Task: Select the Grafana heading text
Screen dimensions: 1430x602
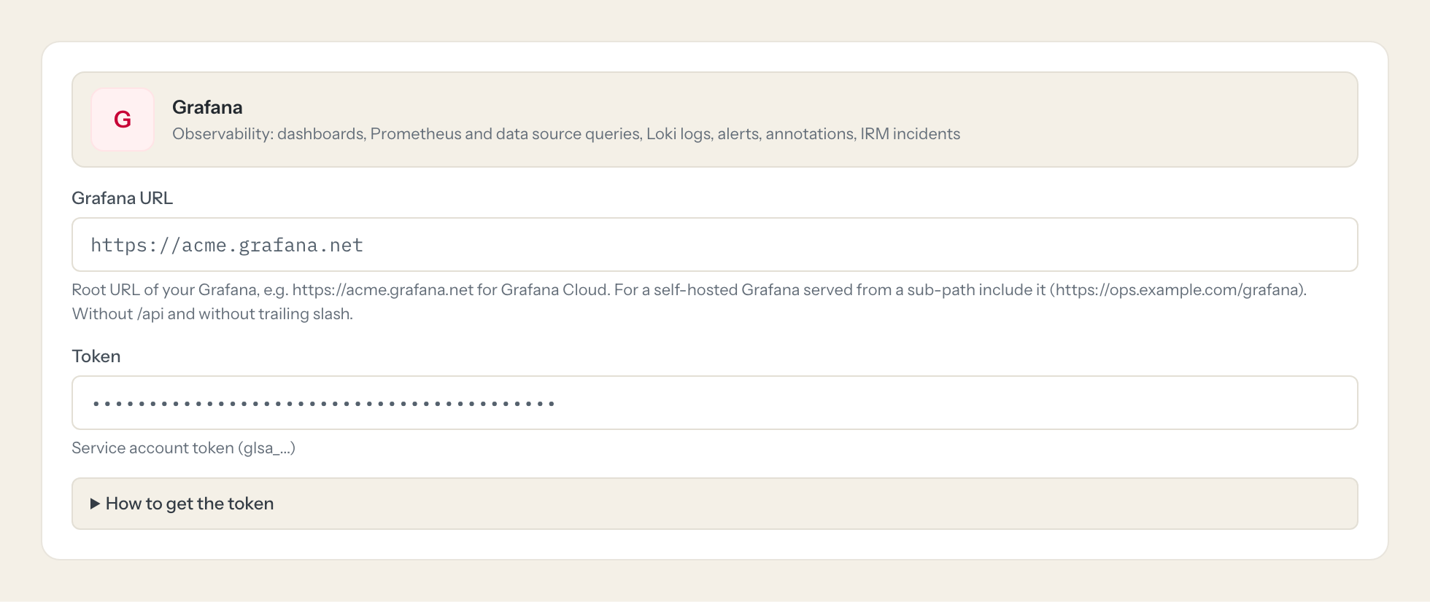Action: pos(207,107)
